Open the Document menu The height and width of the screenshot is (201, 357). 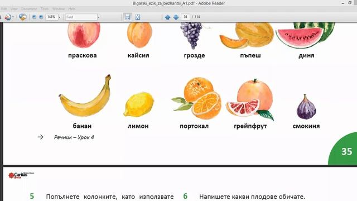(29, 9)
